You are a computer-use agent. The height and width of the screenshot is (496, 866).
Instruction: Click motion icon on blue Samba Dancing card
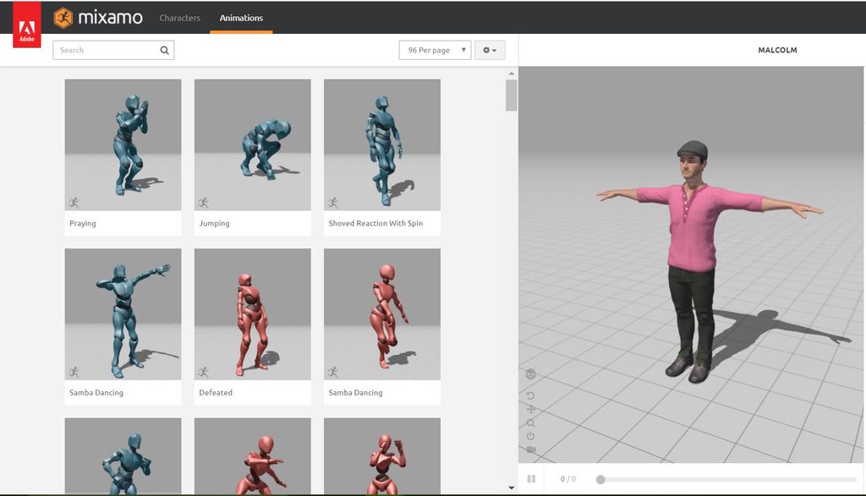[74, 372]
